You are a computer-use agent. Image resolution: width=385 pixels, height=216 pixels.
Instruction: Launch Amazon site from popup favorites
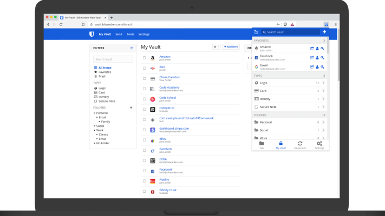pos(312,49)
